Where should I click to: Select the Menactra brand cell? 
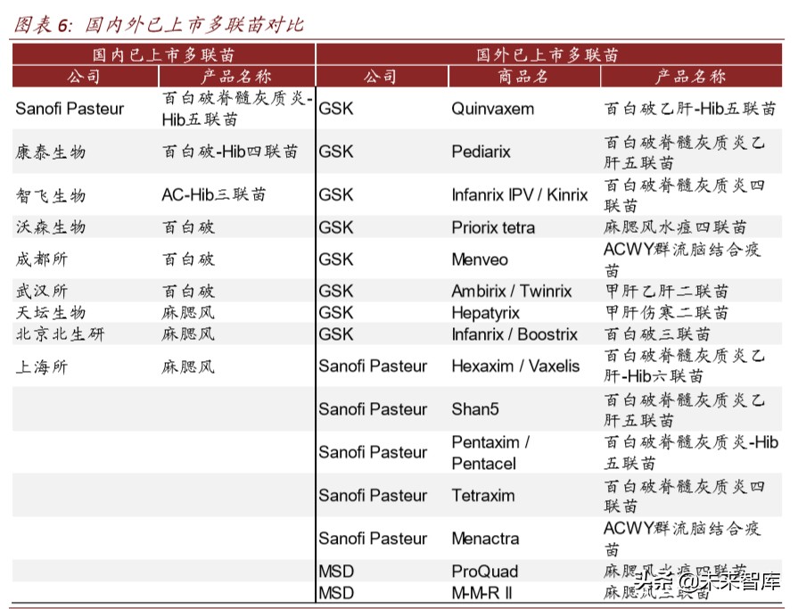coord(484,539)
